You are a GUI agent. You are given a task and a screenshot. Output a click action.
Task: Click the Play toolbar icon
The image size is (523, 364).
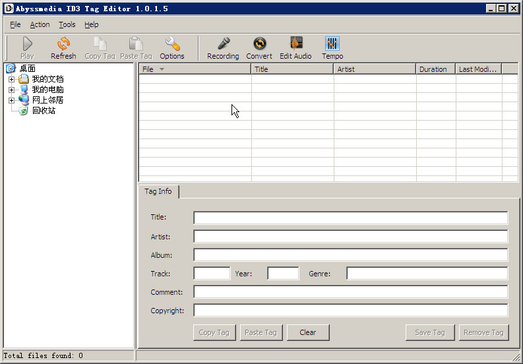(x=27, y=44)
